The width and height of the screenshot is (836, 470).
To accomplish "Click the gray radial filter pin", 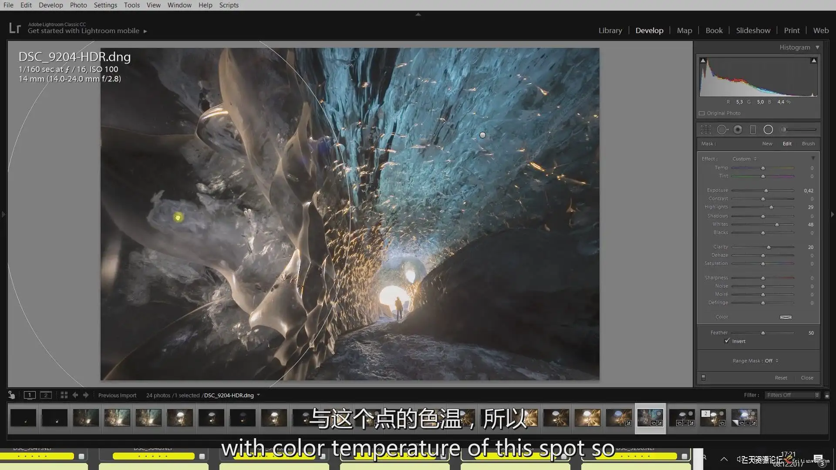I will click(x=482, y=135).
